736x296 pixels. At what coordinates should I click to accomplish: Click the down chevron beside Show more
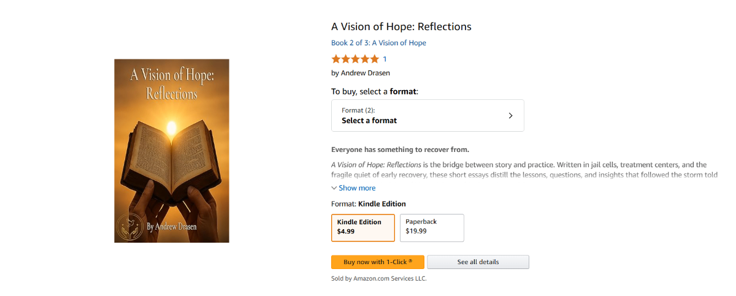coord(334,188)
